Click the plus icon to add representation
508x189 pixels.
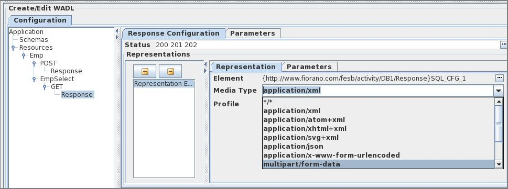(145, 72)
